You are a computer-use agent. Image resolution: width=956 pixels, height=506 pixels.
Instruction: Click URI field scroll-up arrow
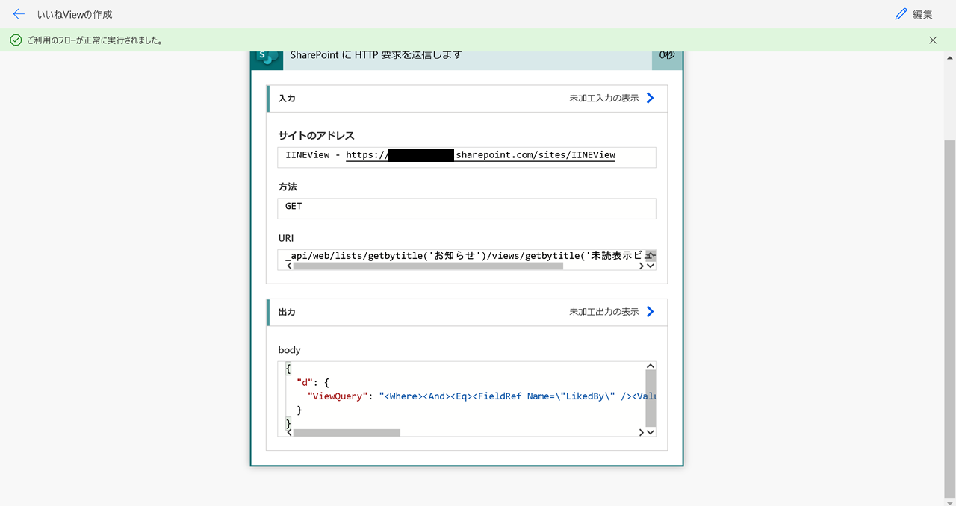651,254
